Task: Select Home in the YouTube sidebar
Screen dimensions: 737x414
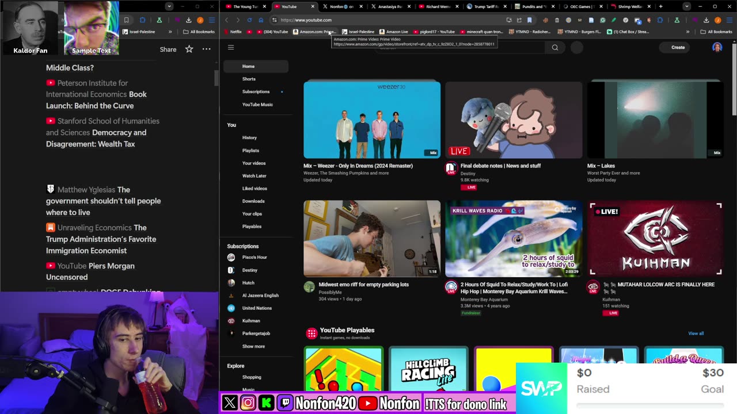Action: click(x=256, y=66)
